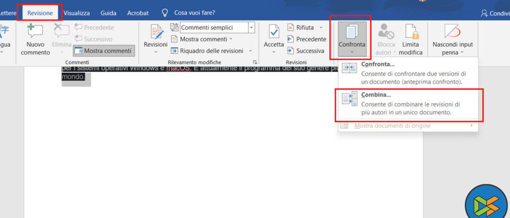Expand the Blocca autori dropdown arrow
The image size is (510, 218).
pos(394,52)
